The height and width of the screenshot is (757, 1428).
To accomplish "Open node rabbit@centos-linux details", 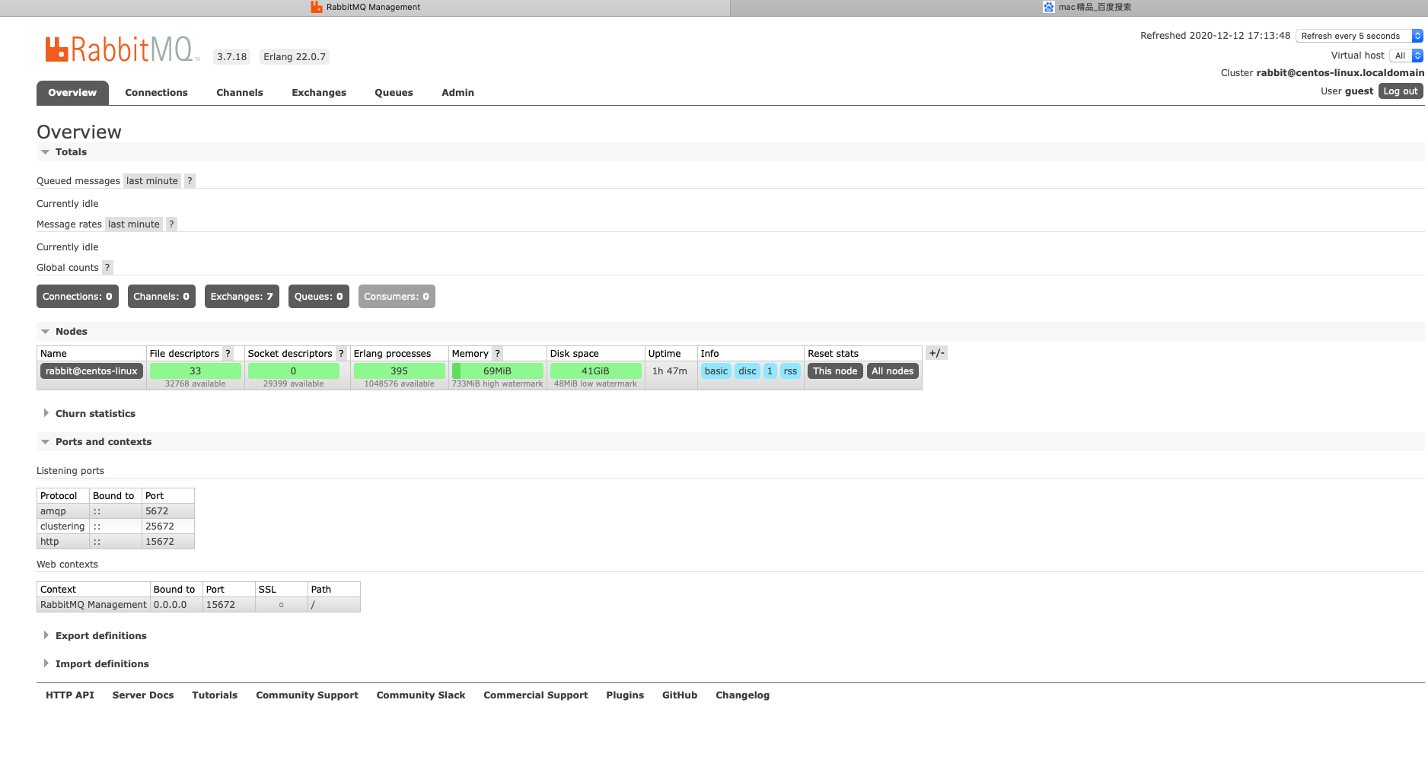I will point(91,371).
